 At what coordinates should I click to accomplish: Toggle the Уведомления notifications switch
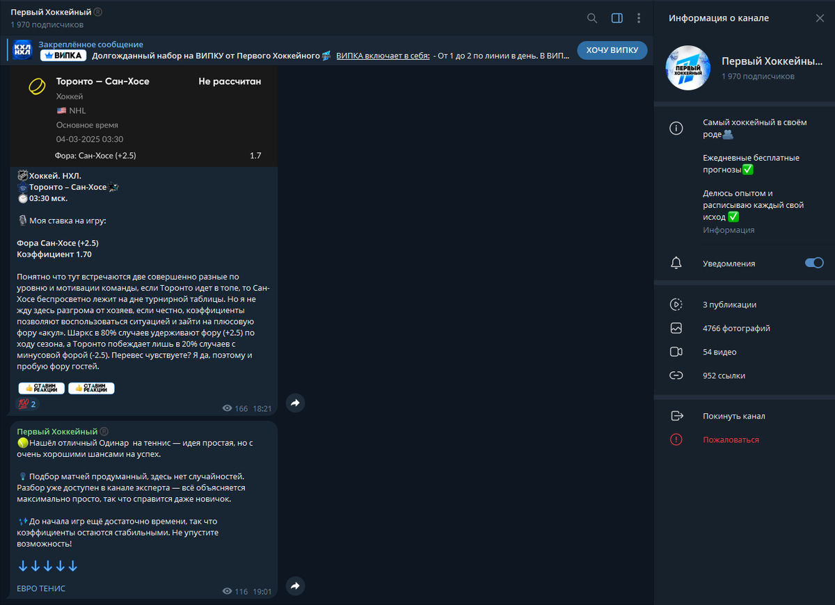pos(814,263)
